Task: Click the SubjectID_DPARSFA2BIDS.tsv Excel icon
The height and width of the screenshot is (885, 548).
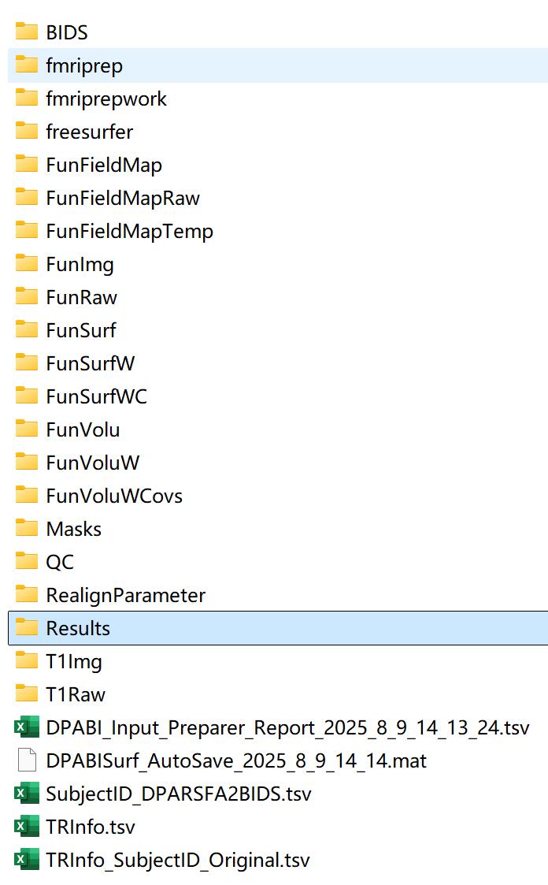Action: coord(27,793)
